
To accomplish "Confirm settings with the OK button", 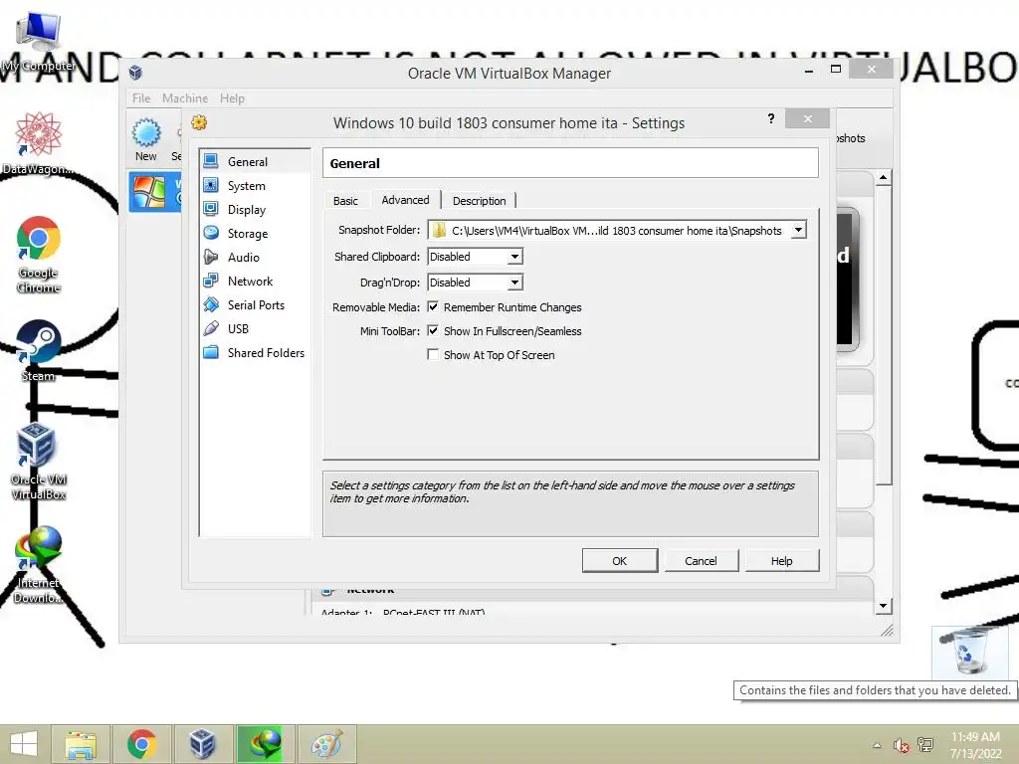I will click(x=619, y=561).
